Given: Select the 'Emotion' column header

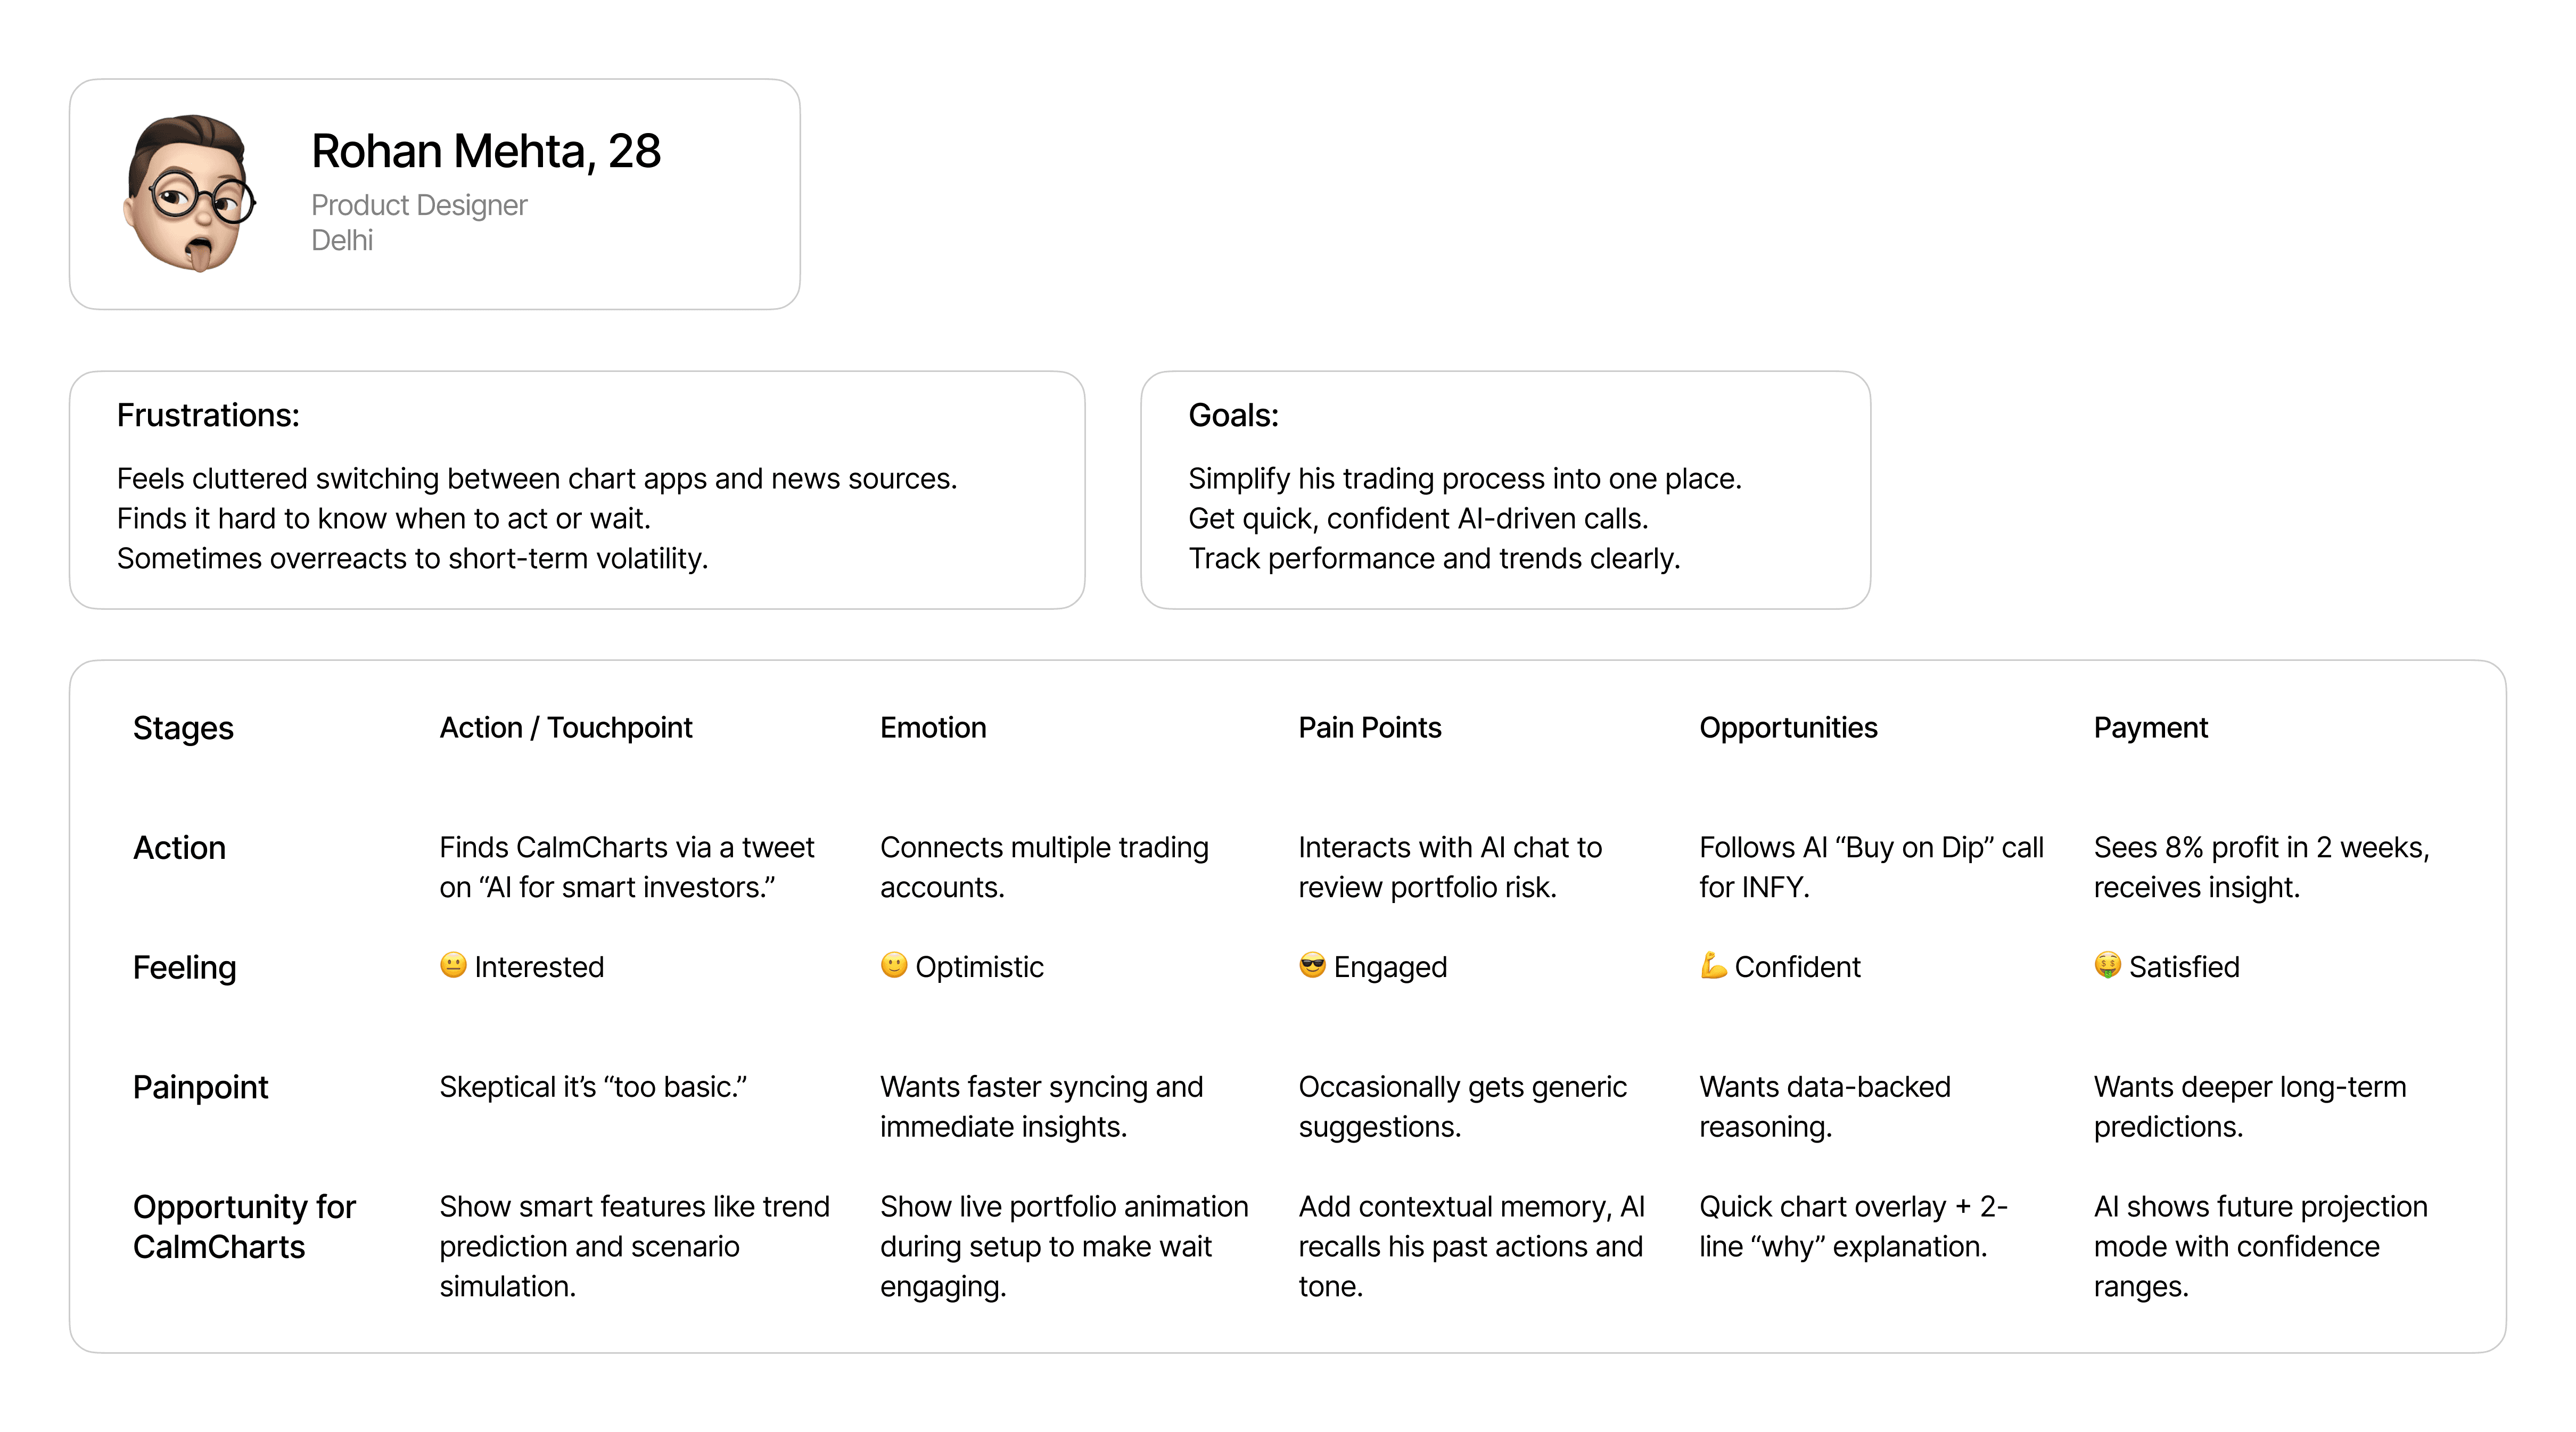Looking at the screenshot, I should pos(933,727).
